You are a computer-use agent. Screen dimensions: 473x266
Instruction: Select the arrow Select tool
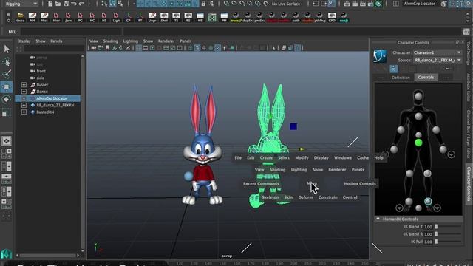coord(7,49)
